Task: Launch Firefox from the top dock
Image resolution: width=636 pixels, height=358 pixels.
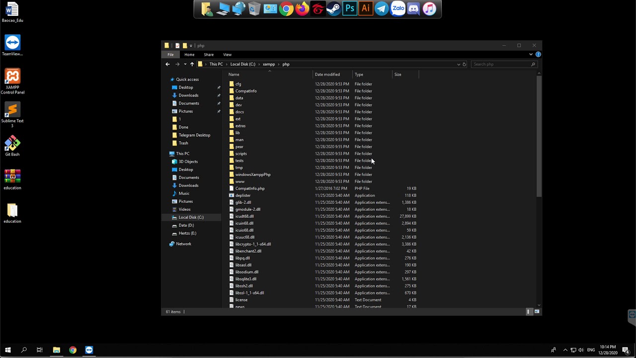Action: (302, 9)
